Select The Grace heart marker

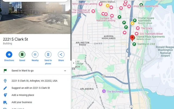pyautogui.click(x=138, y=28)
